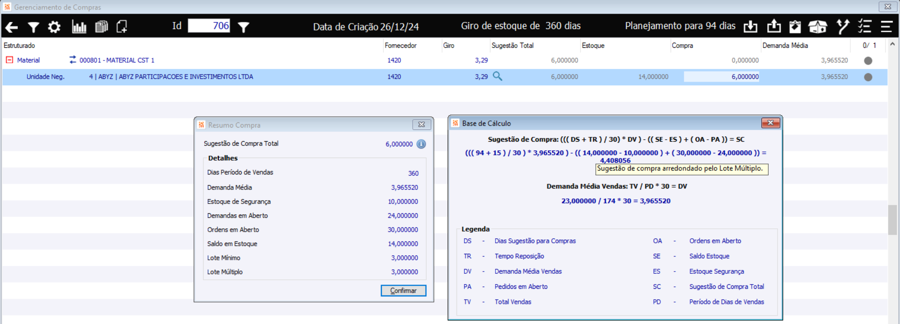The height and width of the screenshot is (324, 900).
Task: Click the info icon beside Sugestão de Compra Total
Action: (x=421, y=144)
